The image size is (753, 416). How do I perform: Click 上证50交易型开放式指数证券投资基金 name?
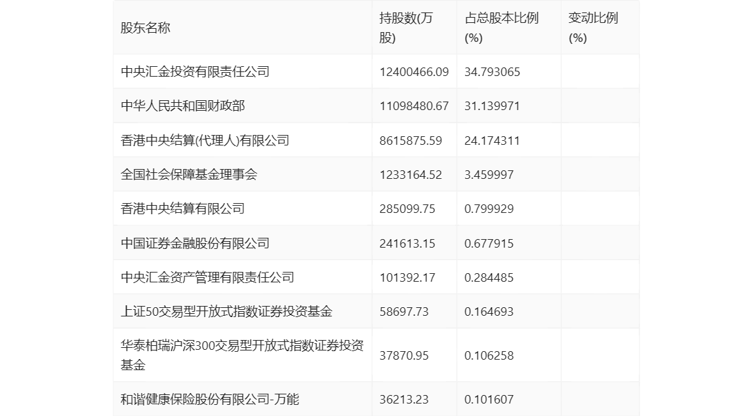(x=226, y=312)
